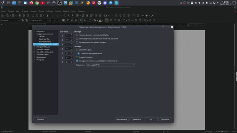
Task: Select the General (Общие) tree item
Action: coord(42,37)
